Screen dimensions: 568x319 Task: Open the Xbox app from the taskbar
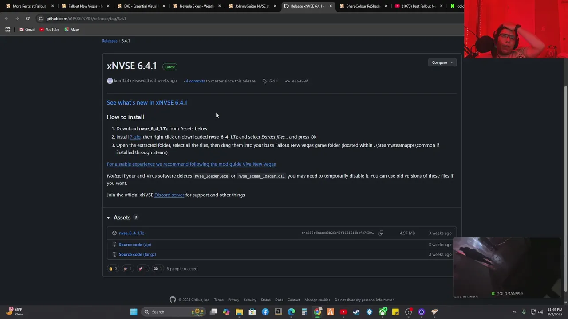click(x=382, y=312)
